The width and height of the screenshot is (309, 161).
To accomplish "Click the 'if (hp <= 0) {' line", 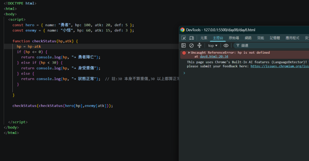I will pos(32,52).
